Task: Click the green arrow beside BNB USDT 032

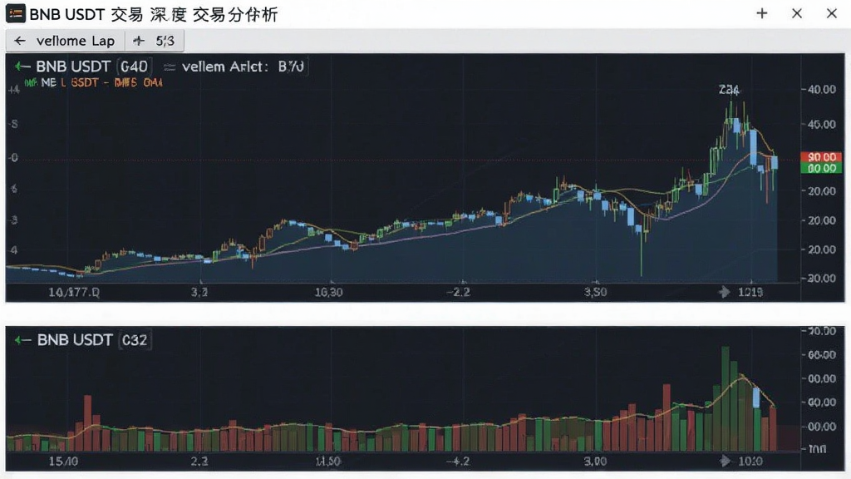Action: [22, 340]
